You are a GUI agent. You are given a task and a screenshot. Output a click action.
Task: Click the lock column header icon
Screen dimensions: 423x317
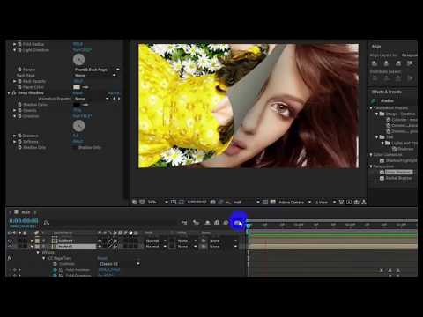pyautogui.click(x=26, y=232)
